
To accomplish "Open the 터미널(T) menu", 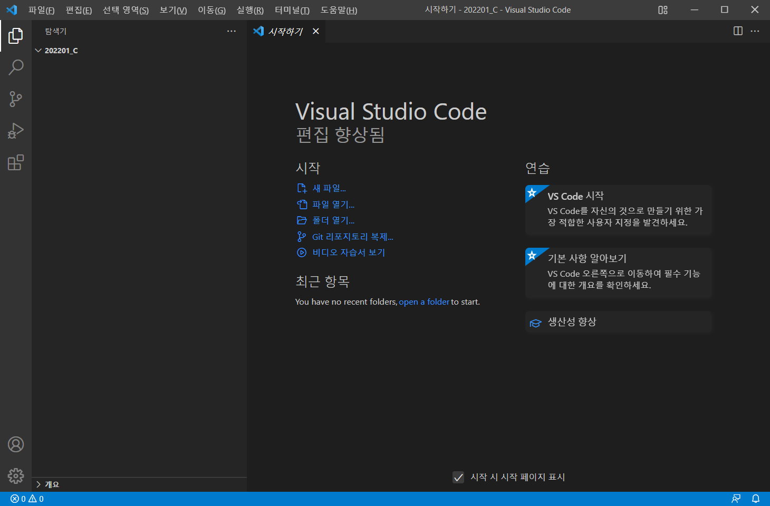I will 292,10.
